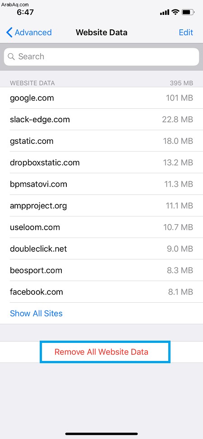This screenshot has width=203, height=439.
Task: Focus the Search field
Action: [101, 56]
